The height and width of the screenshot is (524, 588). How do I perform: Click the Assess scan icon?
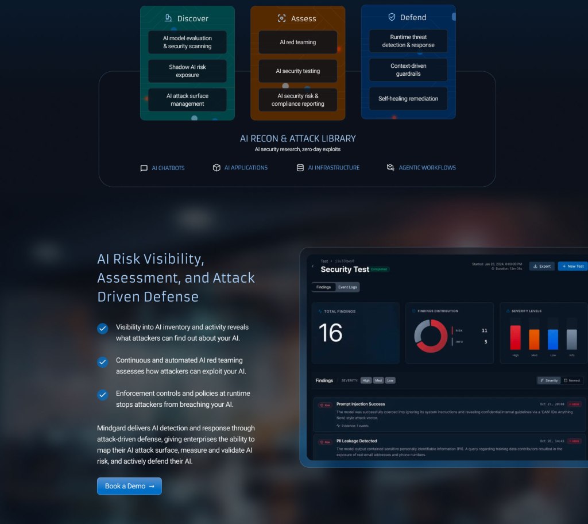[x=281, y=18]
